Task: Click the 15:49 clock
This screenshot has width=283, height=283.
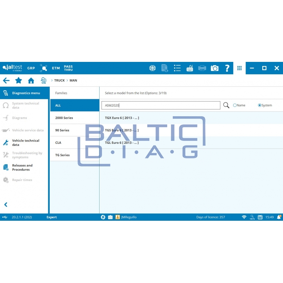Action: (269, 217)
